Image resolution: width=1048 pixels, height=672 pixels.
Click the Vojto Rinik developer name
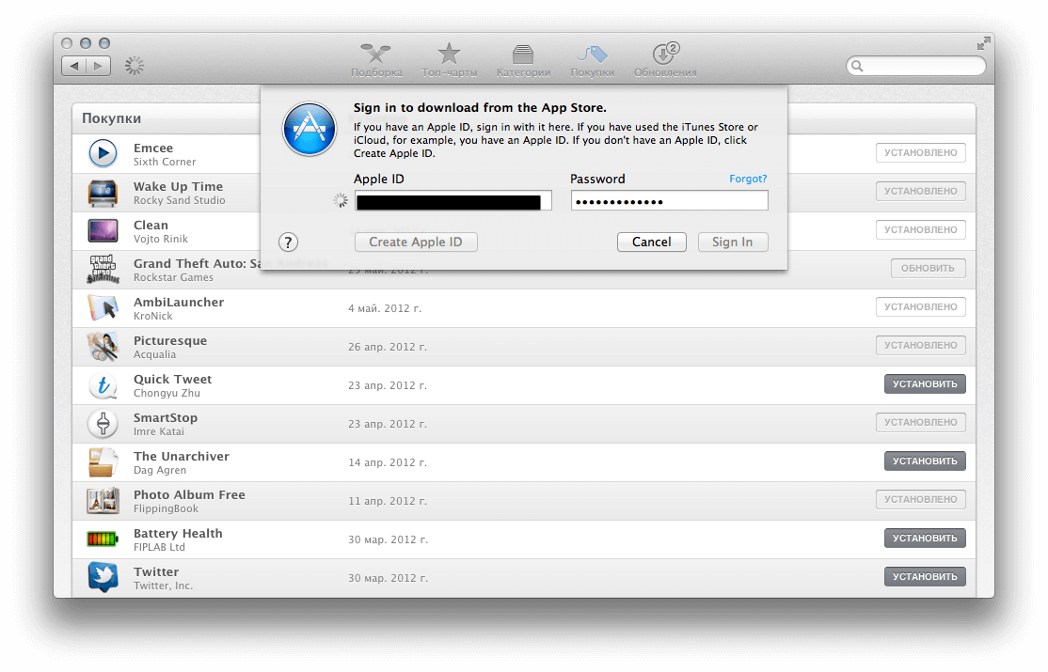(x=161, y=239)
